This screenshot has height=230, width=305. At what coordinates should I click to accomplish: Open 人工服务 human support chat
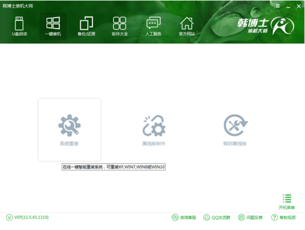(153, 27)
